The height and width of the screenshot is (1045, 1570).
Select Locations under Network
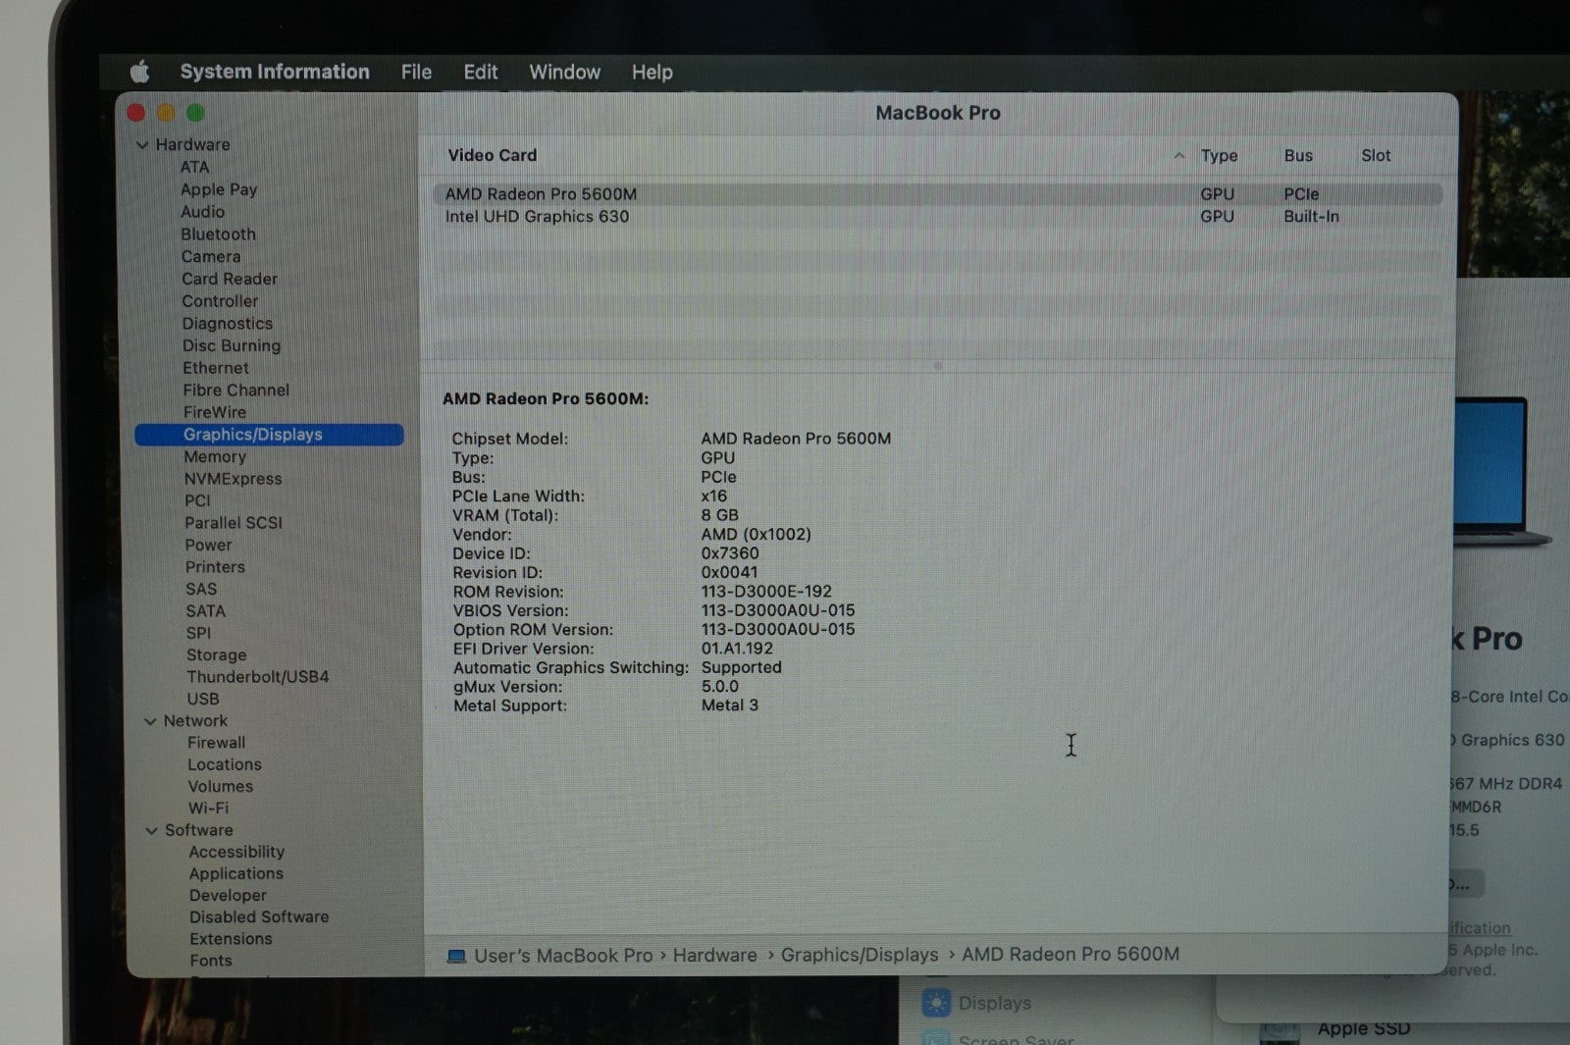(x=225, y=764)
